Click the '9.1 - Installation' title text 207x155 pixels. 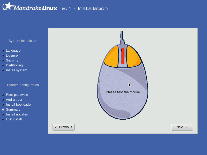pyautogui.click(x=85, y=9)
